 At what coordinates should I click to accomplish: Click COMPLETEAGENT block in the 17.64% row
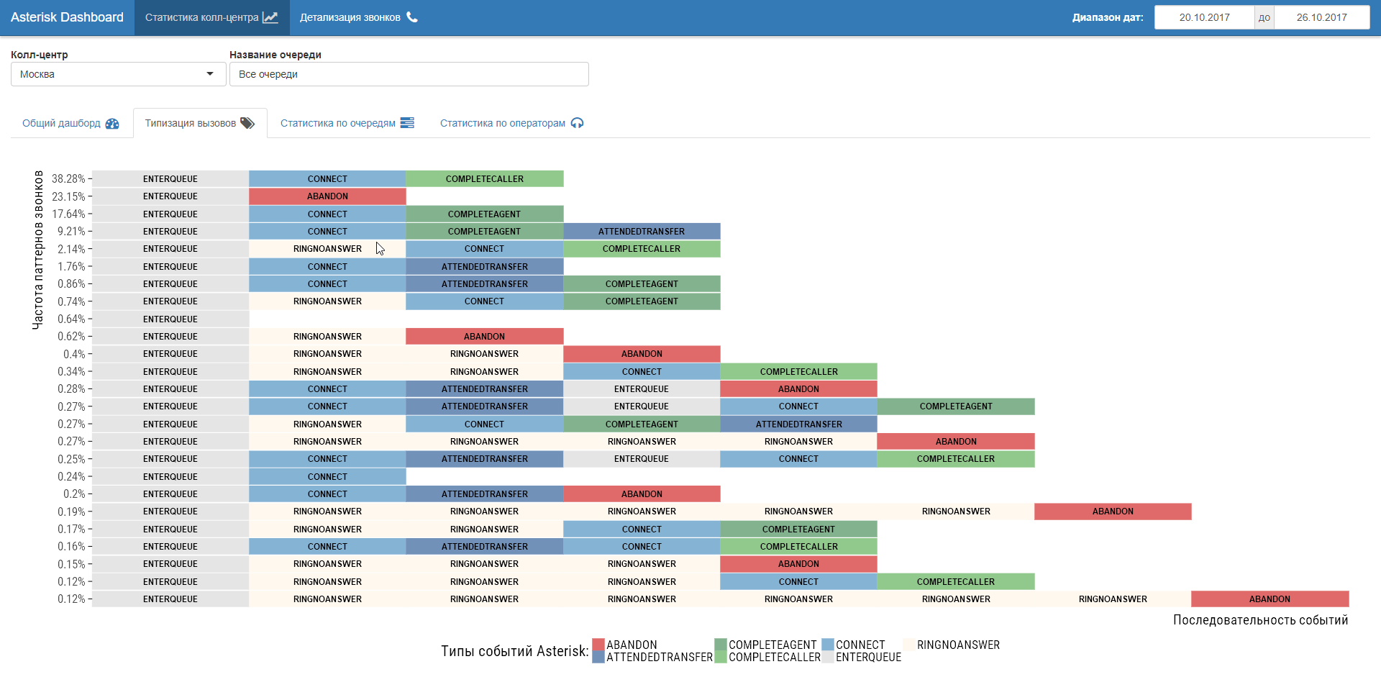pyautogui.click(x=485, y=214)
